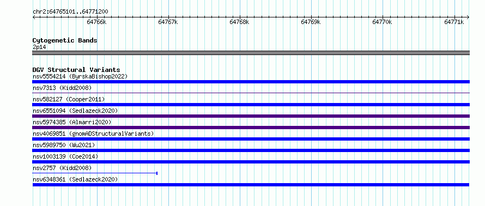Open the nsv4069851 (gnomADStructuralVariants) label
This screenshot has width=485, height=206.
(x=93, y=134)
